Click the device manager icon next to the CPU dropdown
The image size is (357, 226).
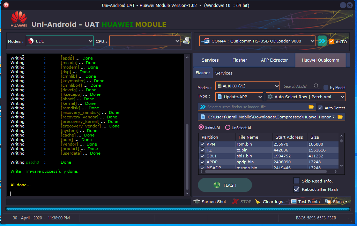[x=186, y=41]
